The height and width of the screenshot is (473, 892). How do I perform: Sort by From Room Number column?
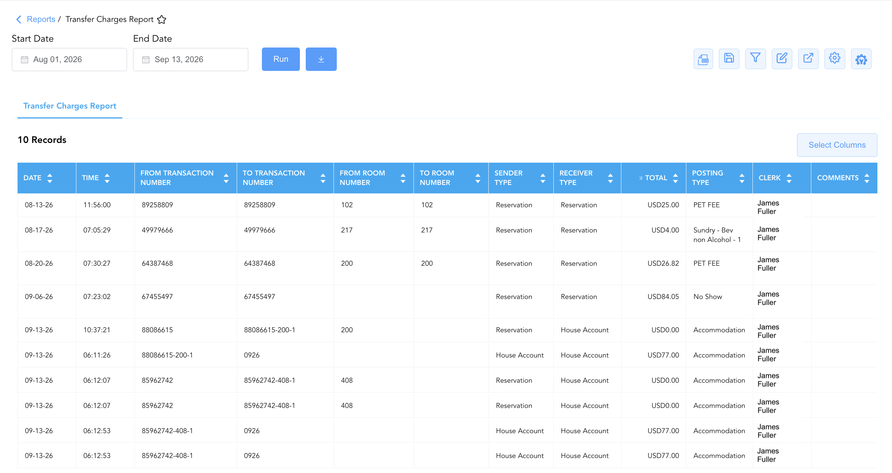click(x=403, y=178)
